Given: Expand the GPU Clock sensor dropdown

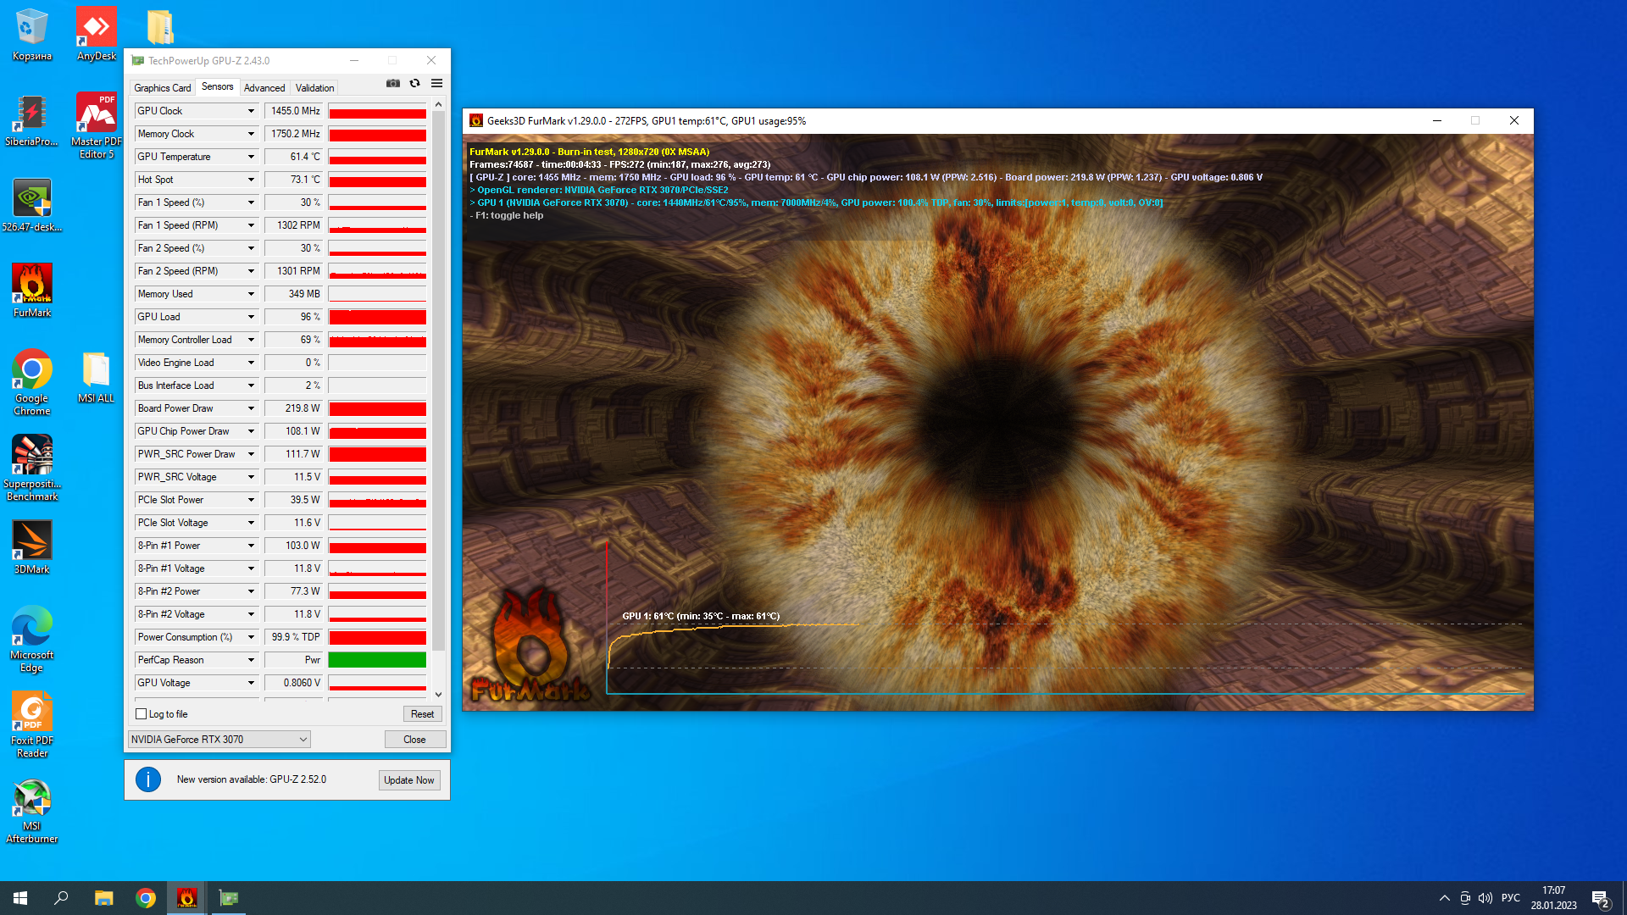Looking at the screenshot, I should pyautogui.click(x=251, y=111).
